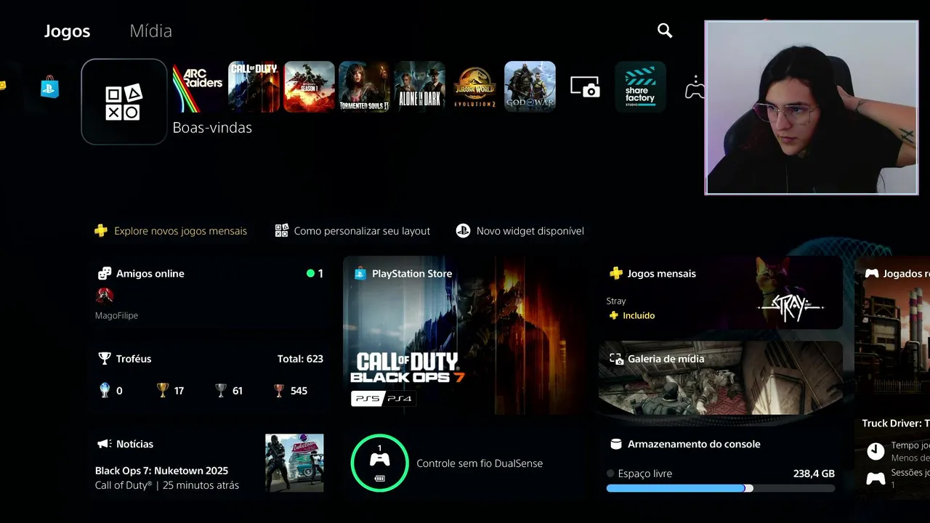Open the Media Gallery camera icon

pyautogui.click(x=585, y=87)
